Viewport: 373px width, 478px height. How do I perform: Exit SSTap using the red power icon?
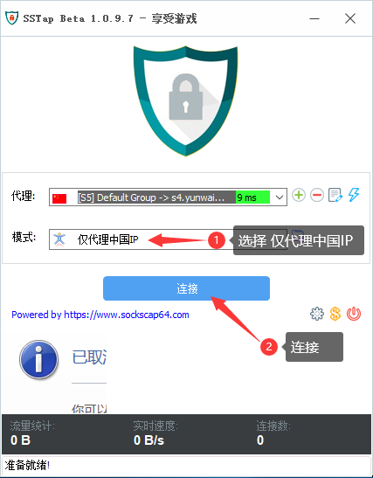tap(354, 314)
